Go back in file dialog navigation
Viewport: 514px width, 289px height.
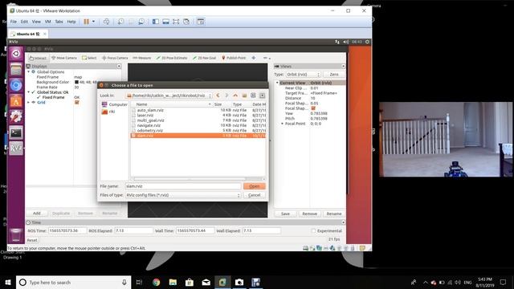(x=218, y=96)
